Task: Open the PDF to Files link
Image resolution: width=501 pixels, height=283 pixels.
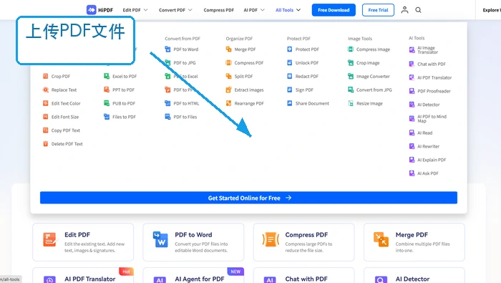Action: (x=185, y=117)
